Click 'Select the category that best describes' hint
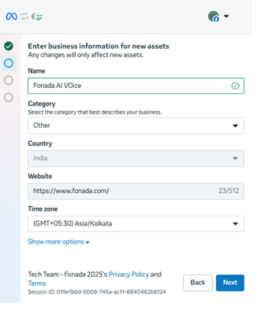The height and width of the screenshot is (323, 279). click(95, 112)
